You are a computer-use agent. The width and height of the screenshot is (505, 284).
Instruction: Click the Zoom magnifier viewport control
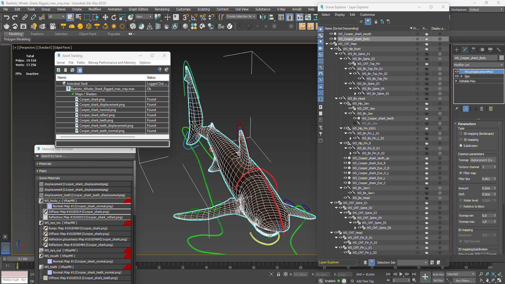coord(481,274)
